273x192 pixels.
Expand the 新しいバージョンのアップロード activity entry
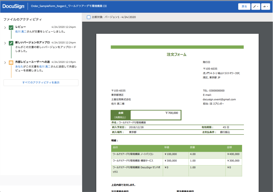5,43
